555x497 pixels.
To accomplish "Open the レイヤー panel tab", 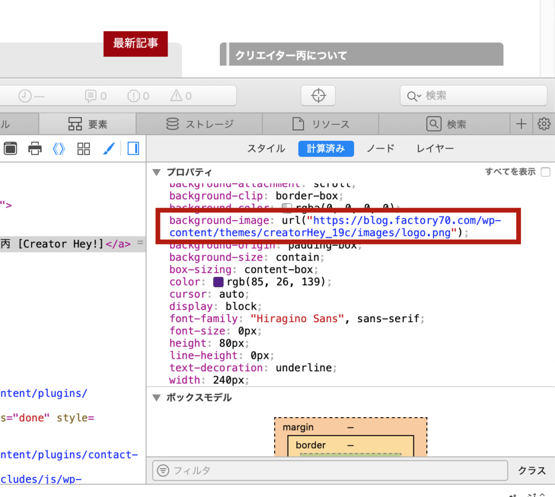I will click(x=435, y=149).
